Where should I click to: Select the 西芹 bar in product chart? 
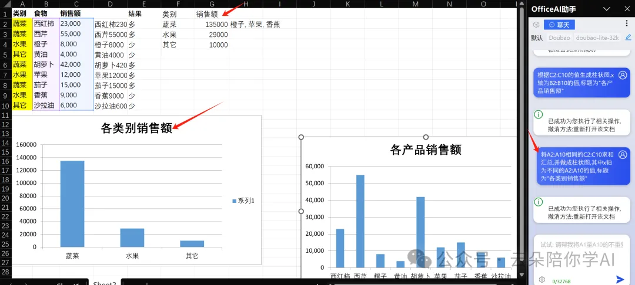pos(360,221)
